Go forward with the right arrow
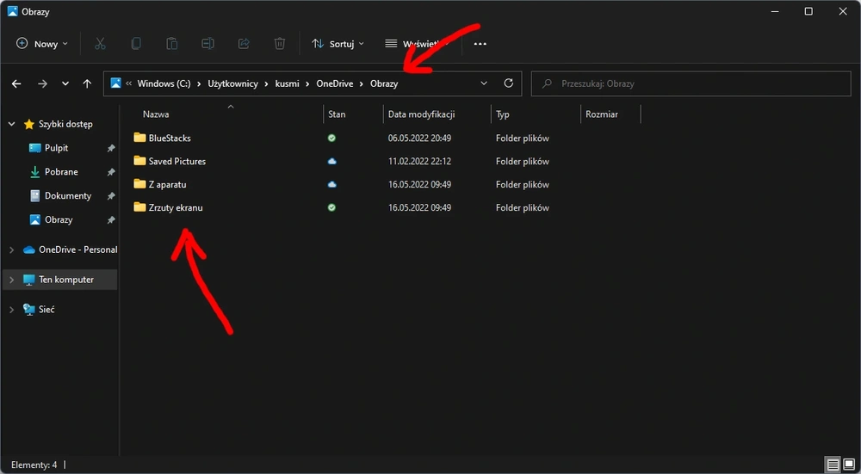The image size is (861, 474). (42, 84)
